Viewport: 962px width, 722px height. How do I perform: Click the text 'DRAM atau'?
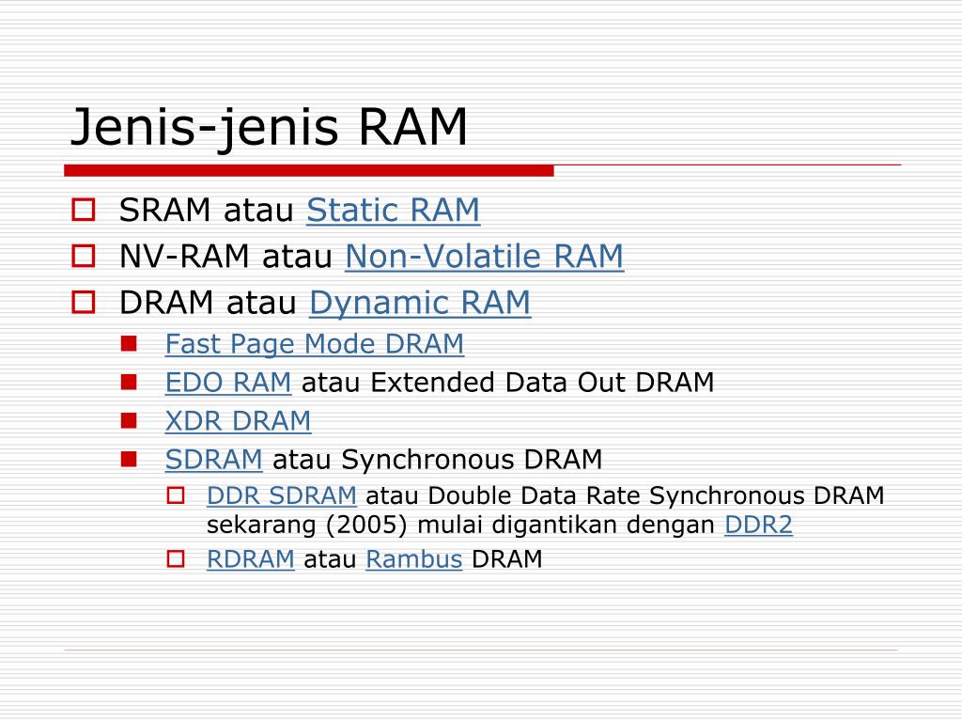click(208, 303)
